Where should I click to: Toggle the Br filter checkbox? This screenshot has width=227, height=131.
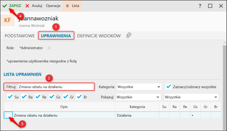tap(79, 97)
